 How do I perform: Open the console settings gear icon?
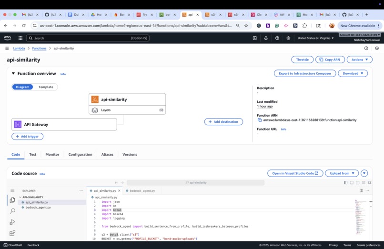(x=288, y=38)
